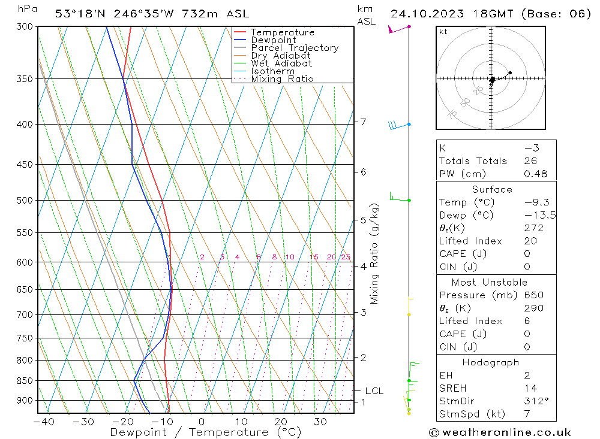The height and width of the screenshot is (439, 600).
Task: Click the mixing ratio label 10
Action: pyautogui.click(x=290, y=257)
